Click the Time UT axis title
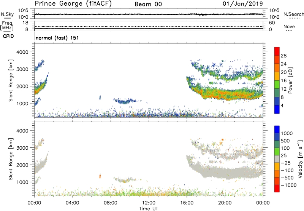The height and width of the screenshot is (211, 304). click(149, 209)
